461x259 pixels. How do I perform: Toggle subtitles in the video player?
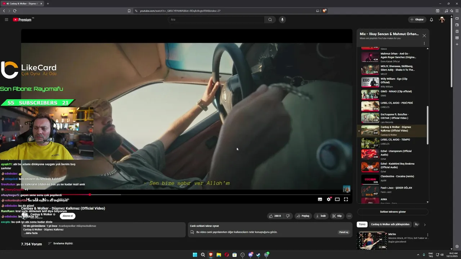tap(320, 199)
